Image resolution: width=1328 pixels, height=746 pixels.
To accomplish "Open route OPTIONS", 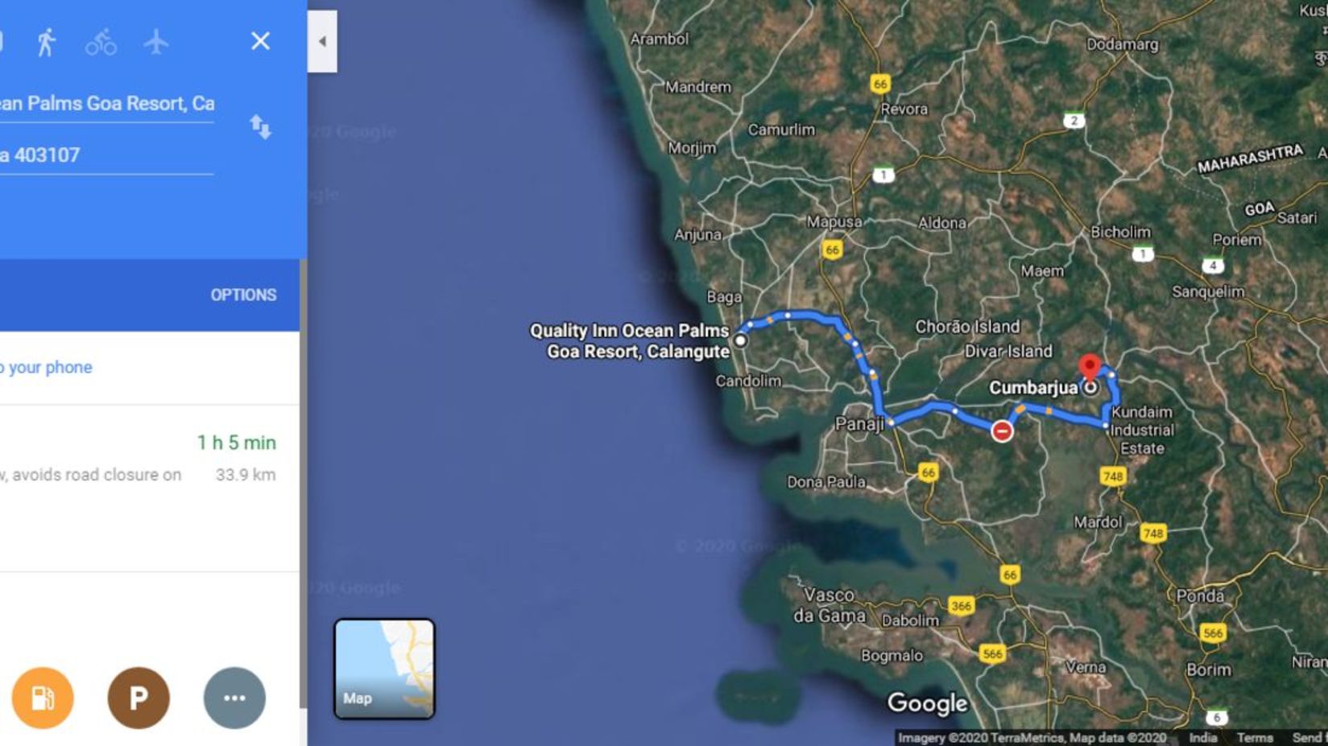I will pyautogui.click(x=243, y=295).
